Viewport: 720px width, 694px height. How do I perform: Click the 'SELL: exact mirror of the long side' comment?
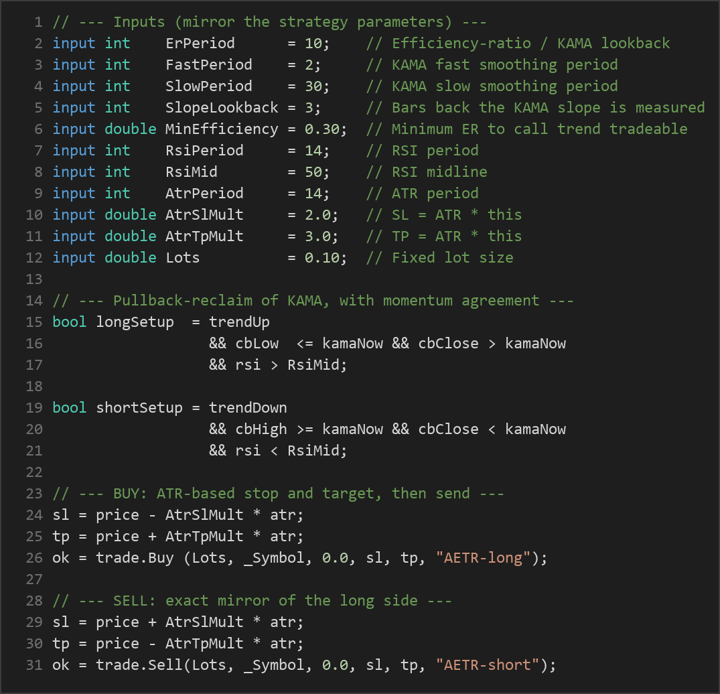[252, 601]
